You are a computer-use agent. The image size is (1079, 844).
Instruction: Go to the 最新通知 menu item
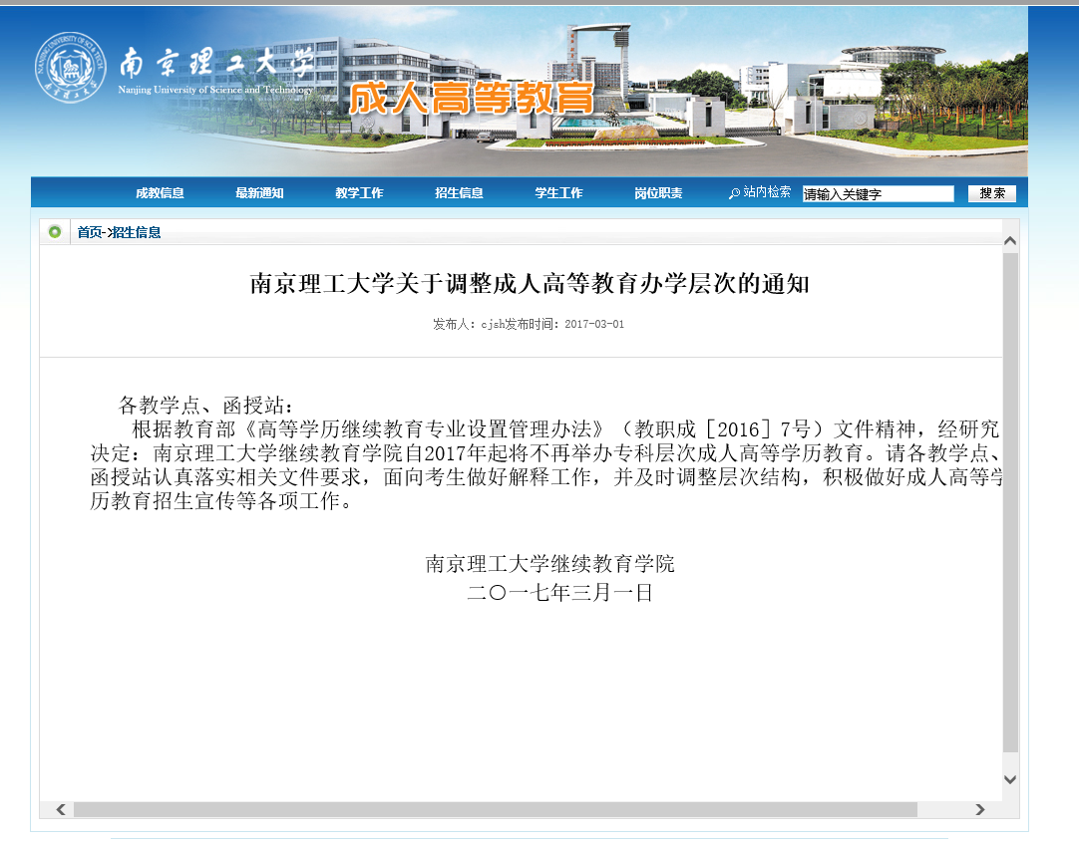(259, 193)
